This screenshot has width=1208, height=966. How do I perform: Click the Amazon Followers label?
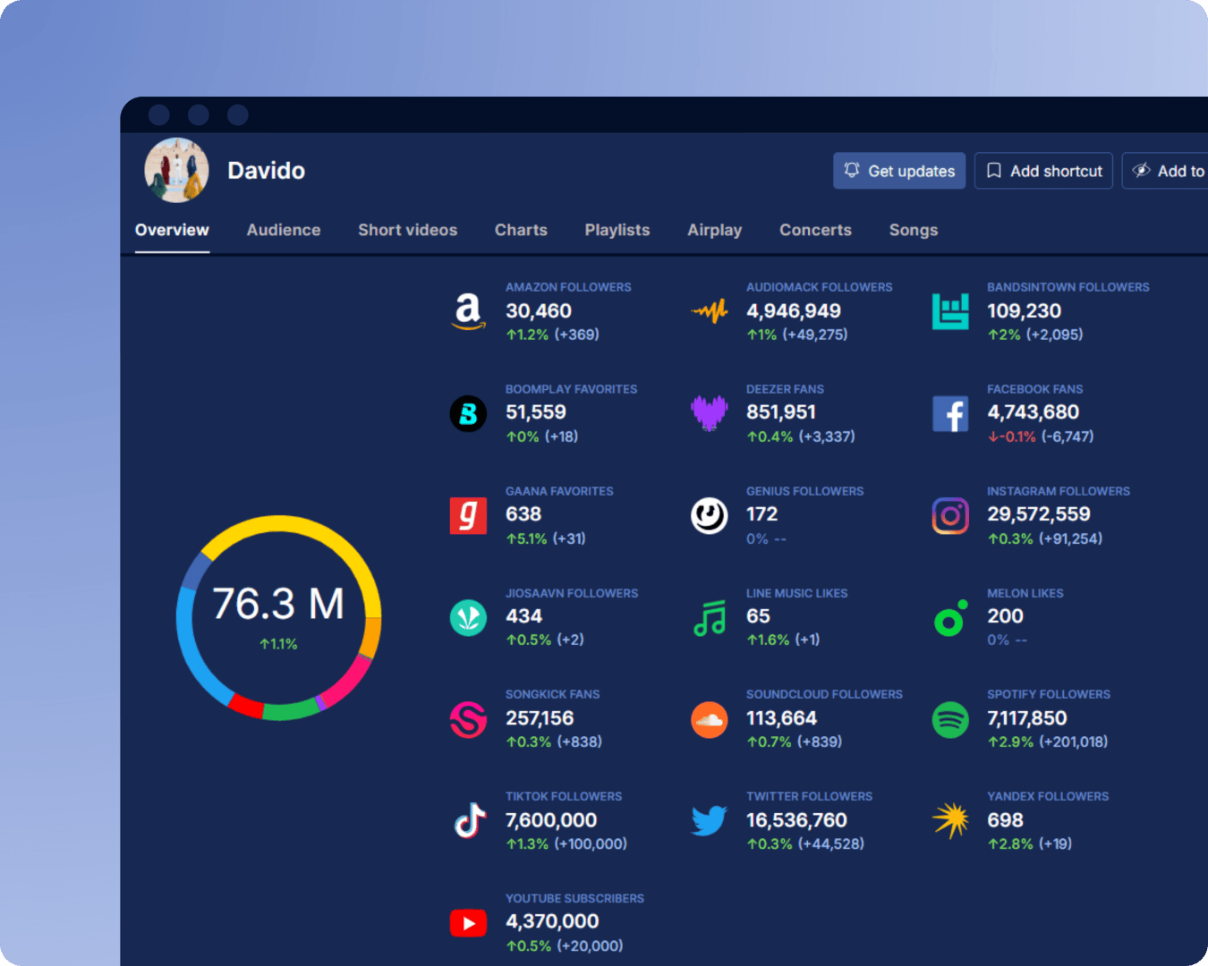[x=568, y=287]
